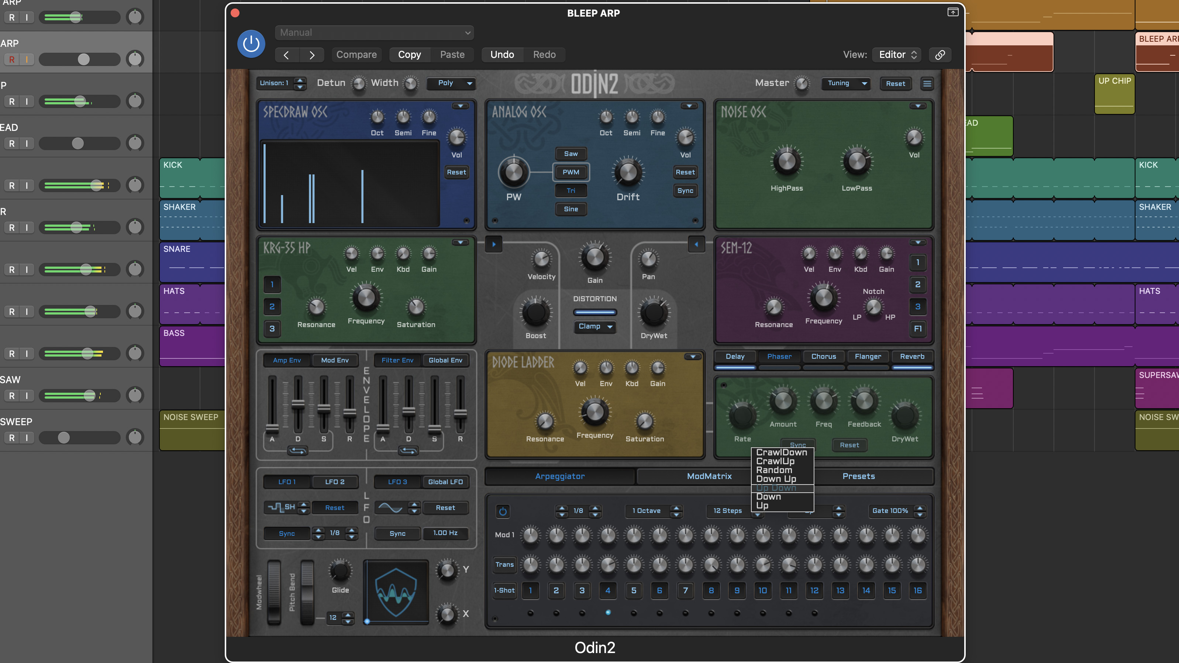Click the Glide knob
The height and width of the screenshot is (663, 1179).
pos(340,571)
